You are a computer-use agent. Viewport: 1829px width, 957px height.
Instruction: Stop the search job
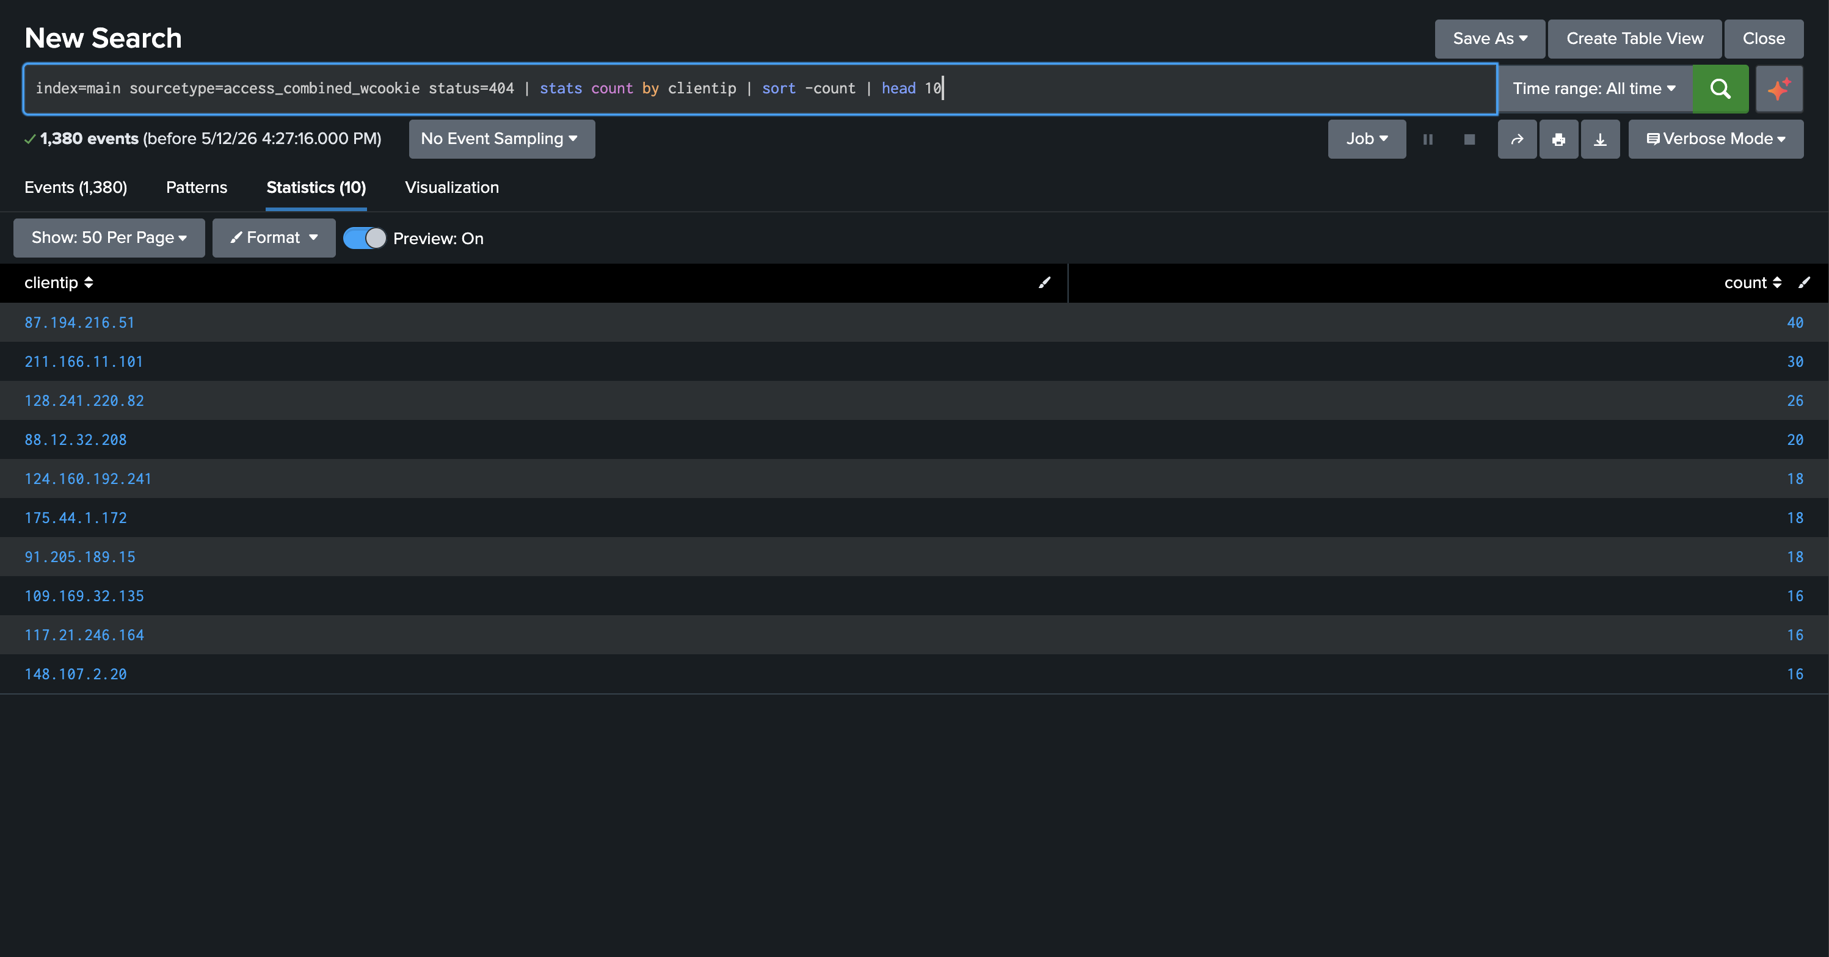click(x=1469, y=139)
